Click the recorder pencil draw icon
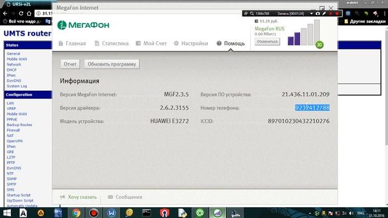 click(x=324, y=13)
